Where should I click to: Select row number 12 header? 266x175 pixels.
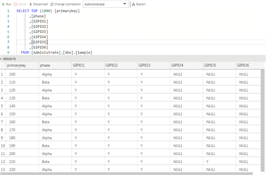click(3, 162)
